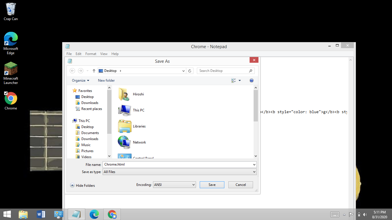This screenshot has height=220, width=392.
Task: Open Word from the taskbar
Action: tap(41, 214)
